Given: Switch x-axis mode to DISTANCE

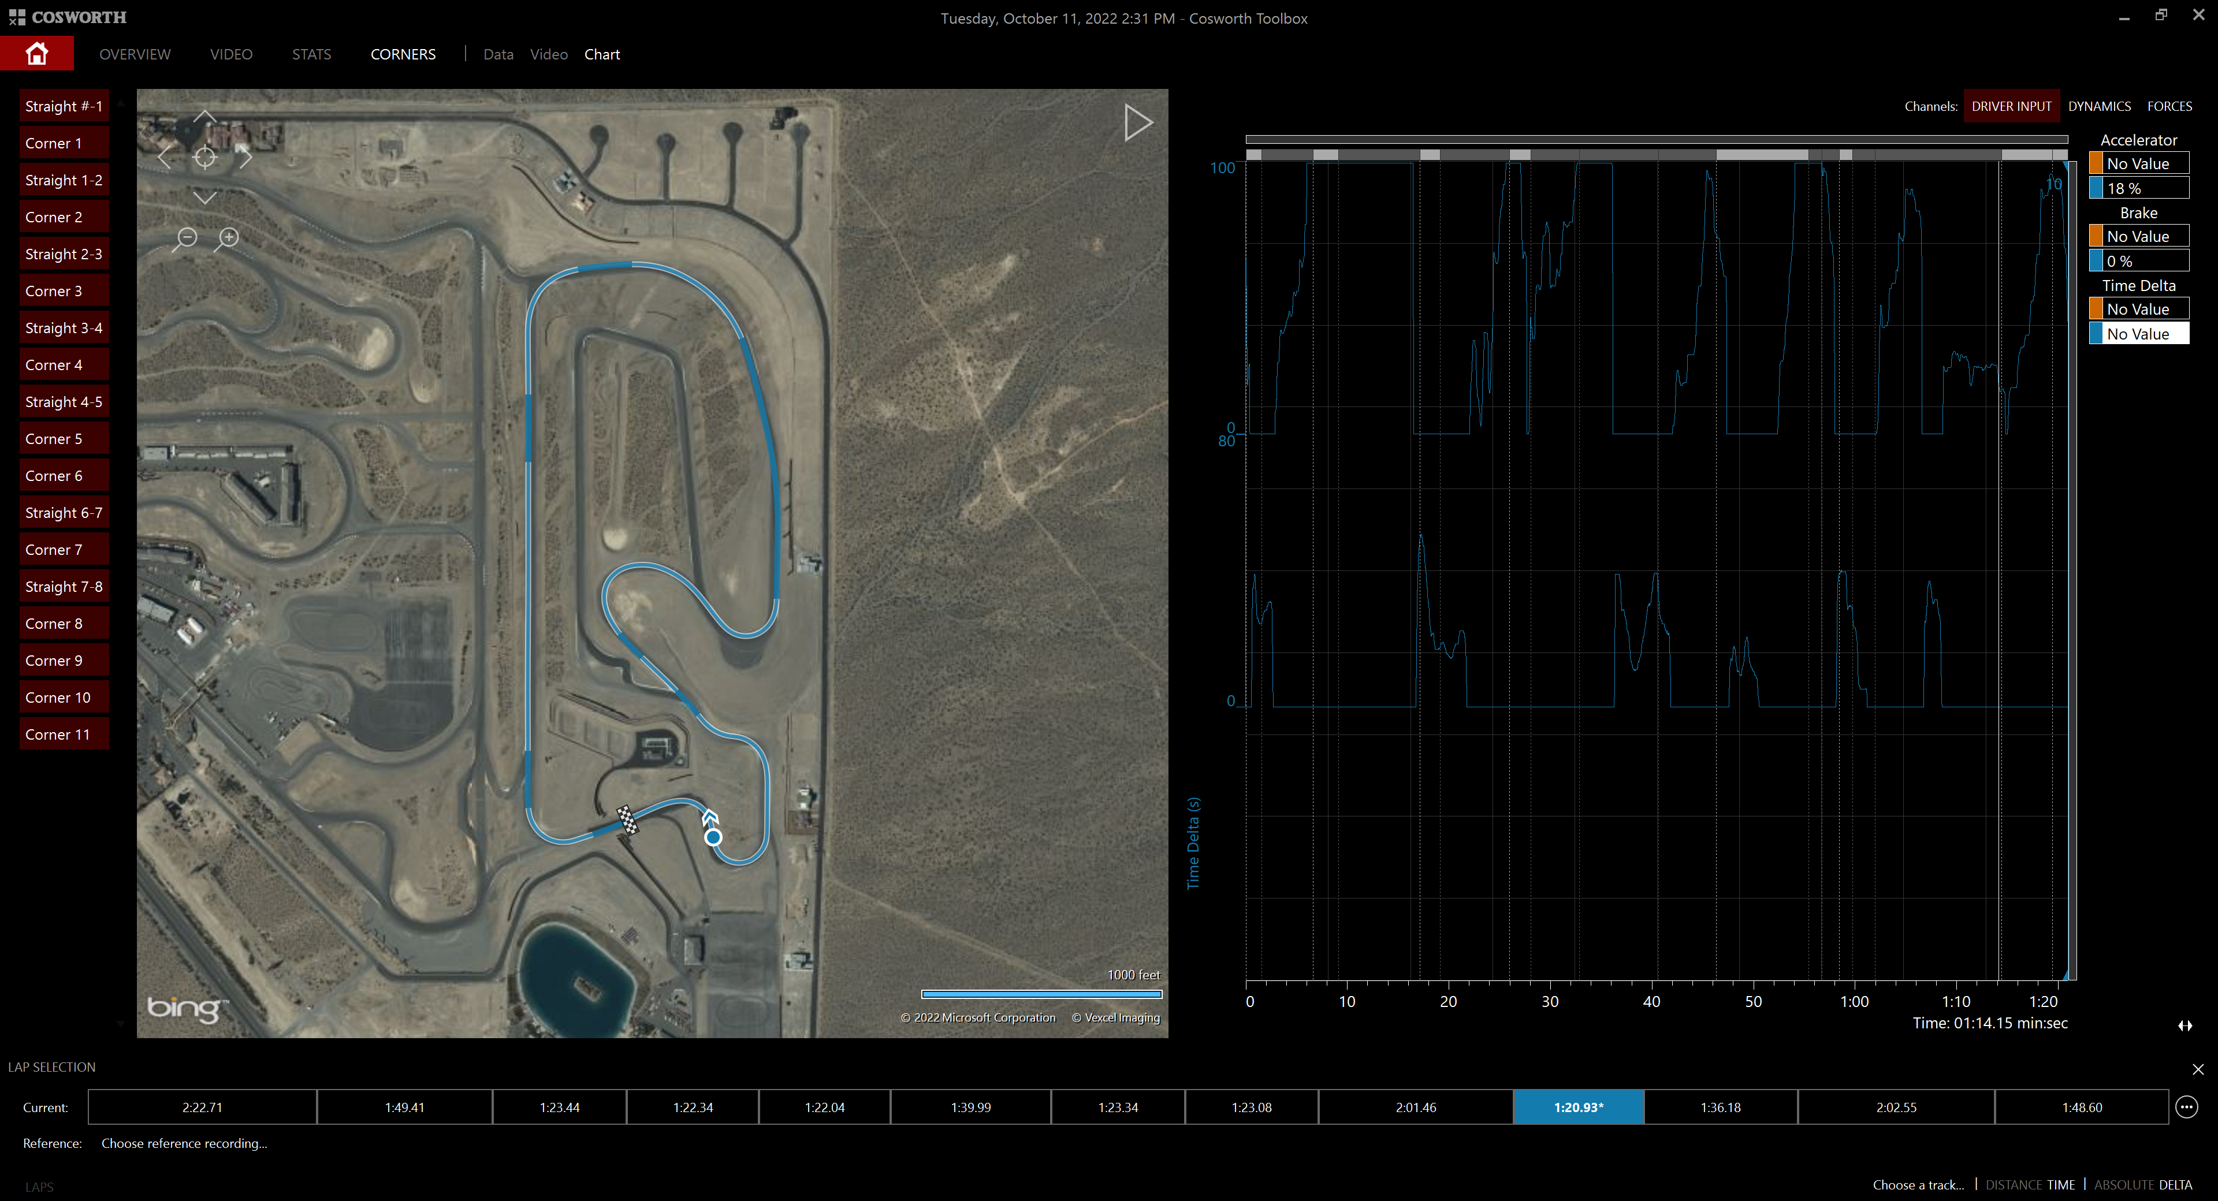Looking at the screenshot, I should [2014, 1185].
